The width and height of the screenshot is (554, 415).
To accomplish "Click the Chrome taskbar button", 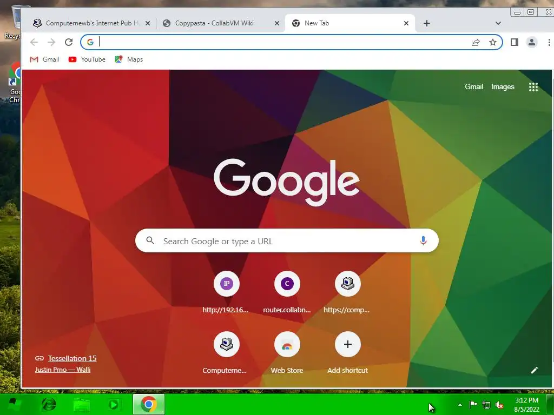I will (149, 404).
